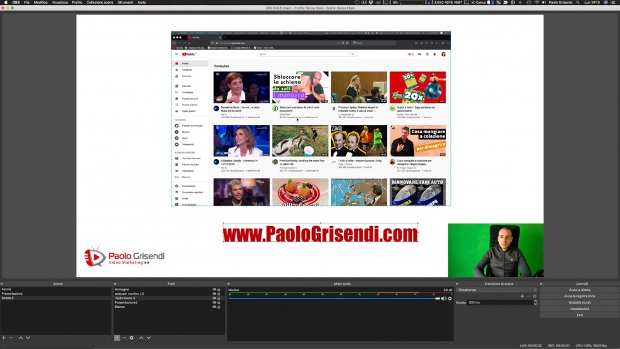The width and height of the screenshot is (620, 349).
Task: Open the Profilo menu
Action: pyautogui.click(x=77, y=3)
